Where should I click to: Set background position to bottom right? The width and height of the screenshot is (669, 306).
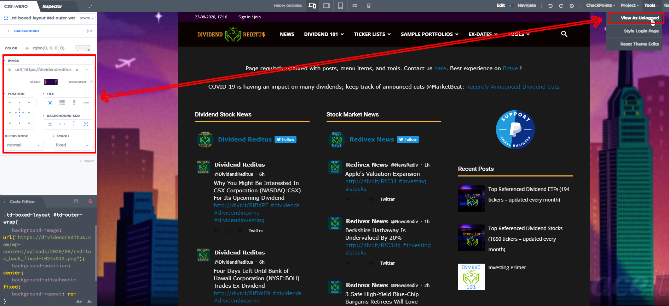pyautogui.click(x=29, y=123)
